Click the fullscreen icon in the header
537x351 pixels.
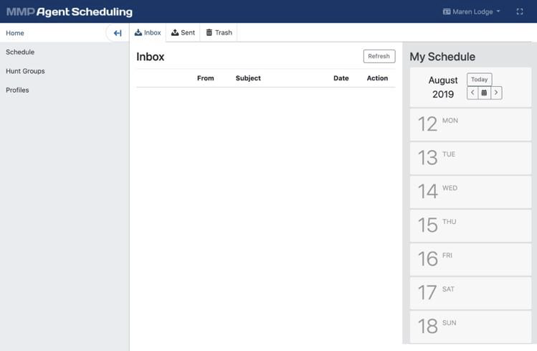(520, 11)
